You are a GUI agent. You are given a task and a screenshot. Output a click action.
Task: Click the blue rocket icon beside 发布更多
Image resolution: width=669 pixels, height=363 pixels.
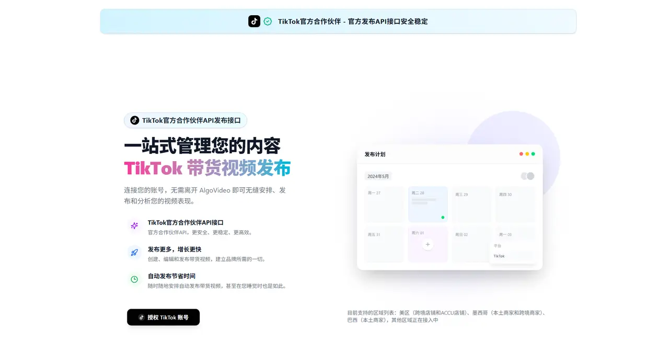point(134,253)
